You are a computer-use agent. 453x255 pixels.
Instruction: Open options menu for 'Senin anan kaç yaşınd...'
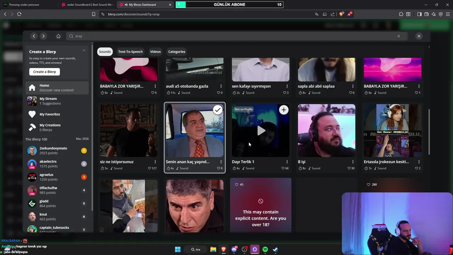[221, 162]
